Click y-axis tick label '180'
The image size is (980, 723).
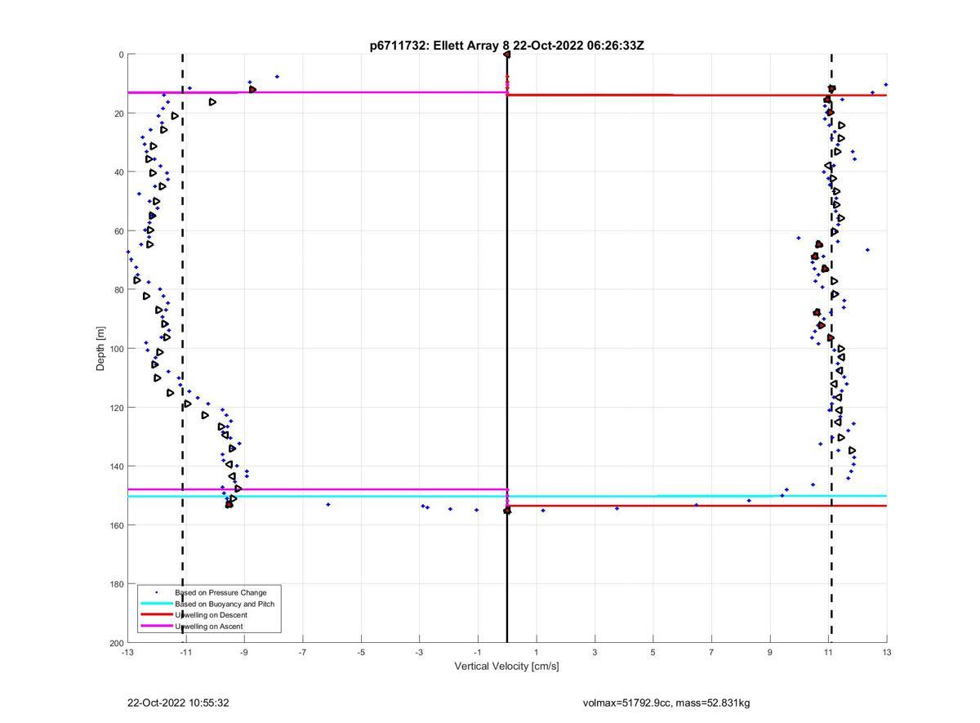(x=116, y=584)
